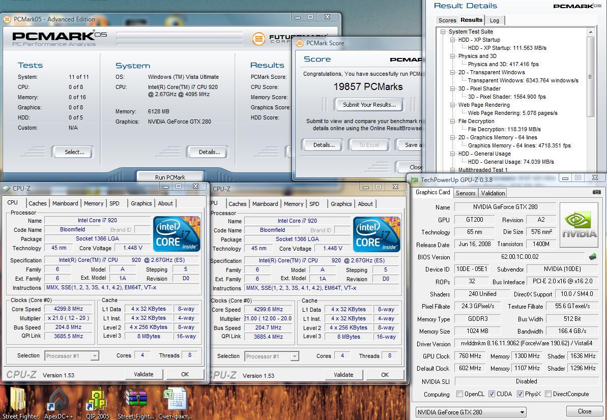Open the NVIDIA GeForce GTX 280 dropdown

tap(471, 412)
